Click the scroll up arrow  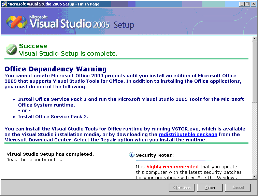254,39
